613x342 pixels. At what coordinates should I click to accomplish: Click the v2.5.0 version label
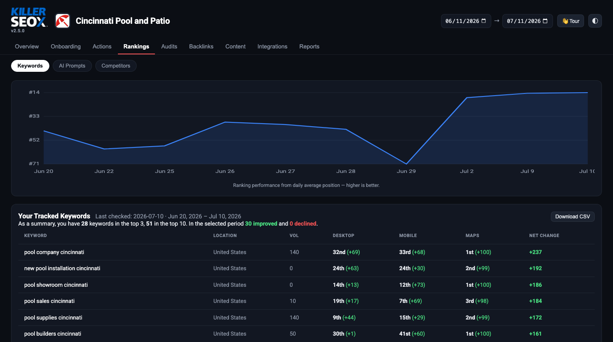(18, 31)
